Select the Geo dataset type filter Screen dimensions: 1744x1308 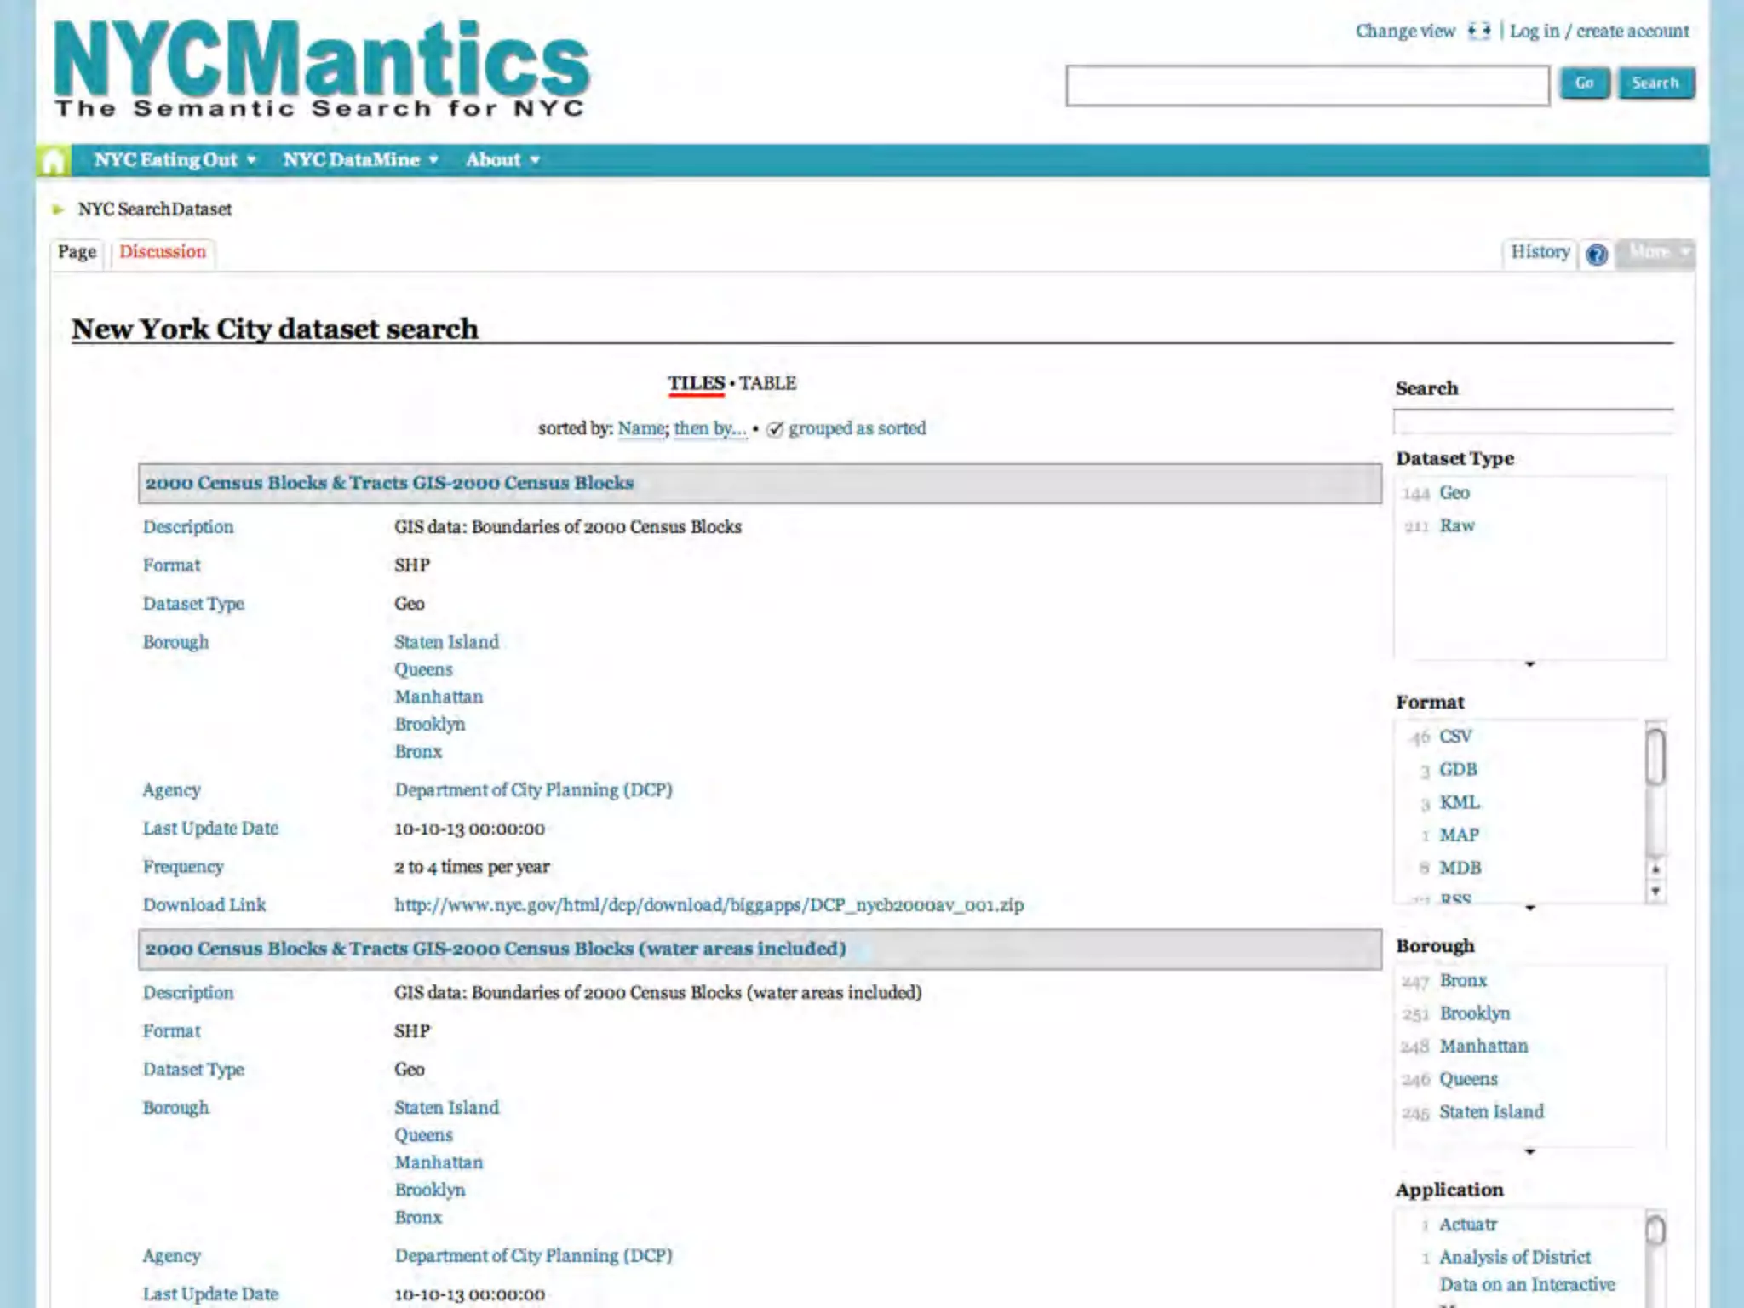tap(1454, 493)
